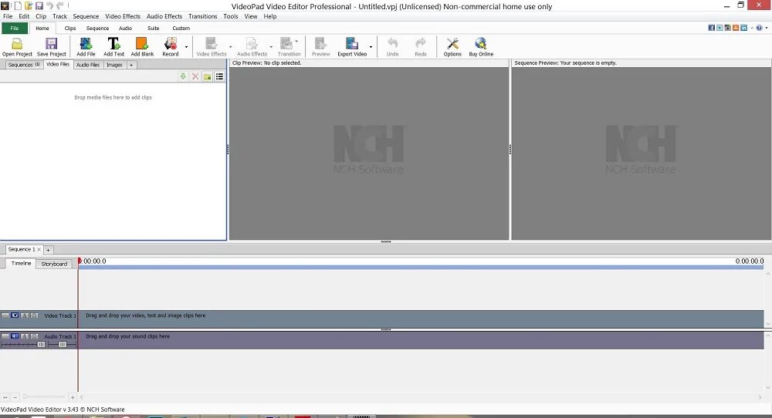Click the green File button

(x=14, y=28)
